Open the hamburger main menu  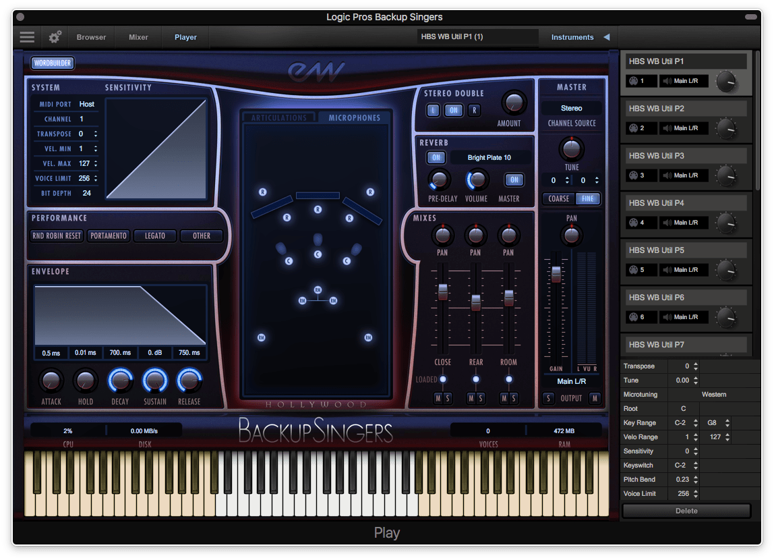(x=27, y=37)
